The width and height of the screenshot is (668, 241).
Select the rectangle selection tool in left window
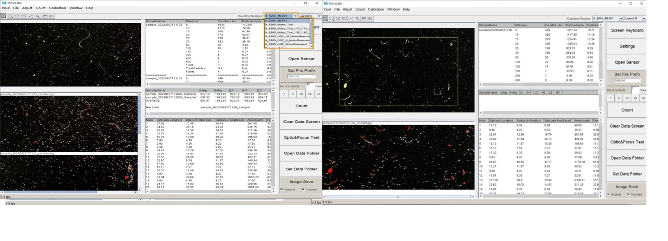click(3, 16)
